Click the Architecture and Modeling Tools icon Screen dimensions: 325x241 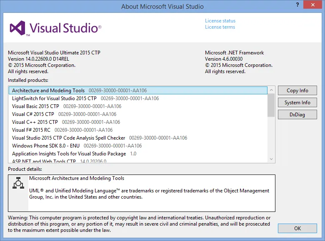18,183
